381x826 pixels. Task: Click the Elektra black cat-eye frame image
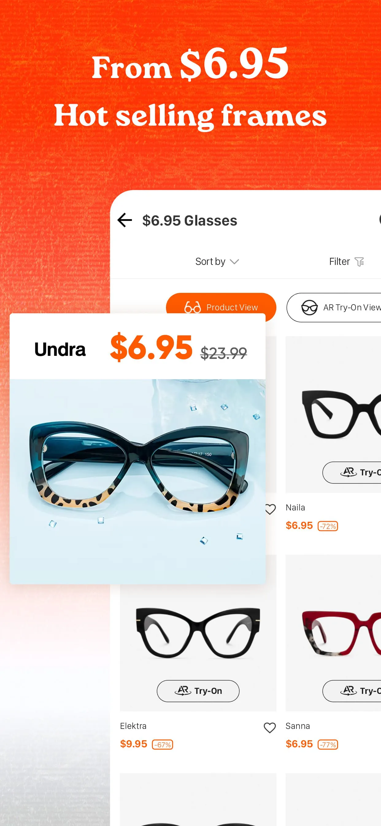[198, 633]
